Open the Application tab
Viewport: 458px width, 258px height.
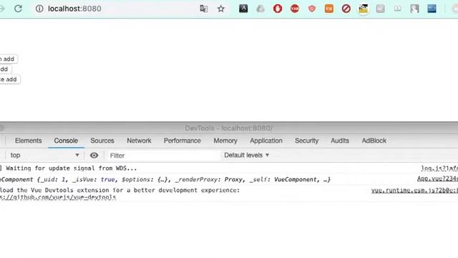[266, 140]
